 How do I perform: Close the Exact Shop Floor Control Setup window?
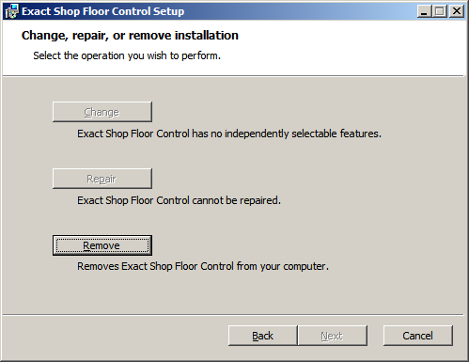coord(457,11)
